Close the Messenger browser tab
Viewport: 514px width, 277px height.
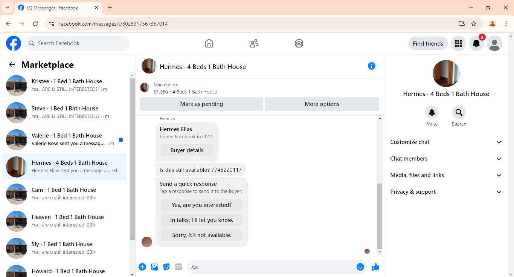(x=96, y=8)
